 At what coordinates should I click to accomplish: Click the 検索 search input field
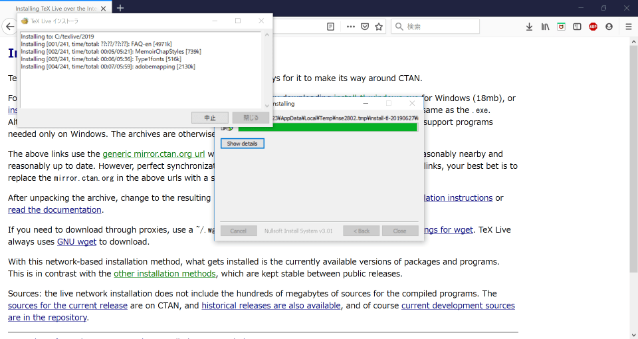(x=439, y=27)
